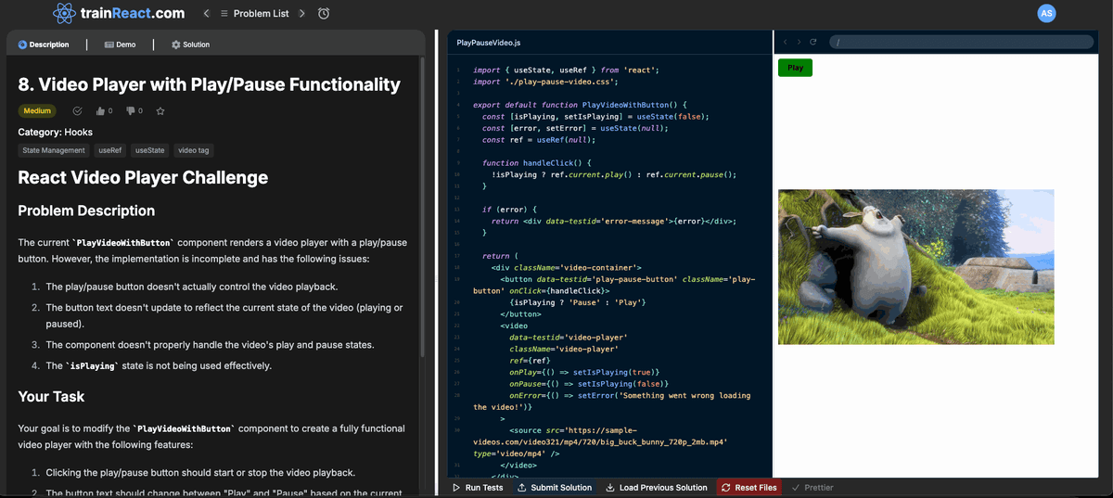
Task: Go back in the preview browser
Action: (x=785, y=42)
